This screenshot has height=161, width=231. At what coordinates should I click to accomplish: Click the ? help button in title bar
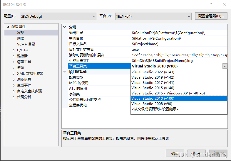coord(211,5)
